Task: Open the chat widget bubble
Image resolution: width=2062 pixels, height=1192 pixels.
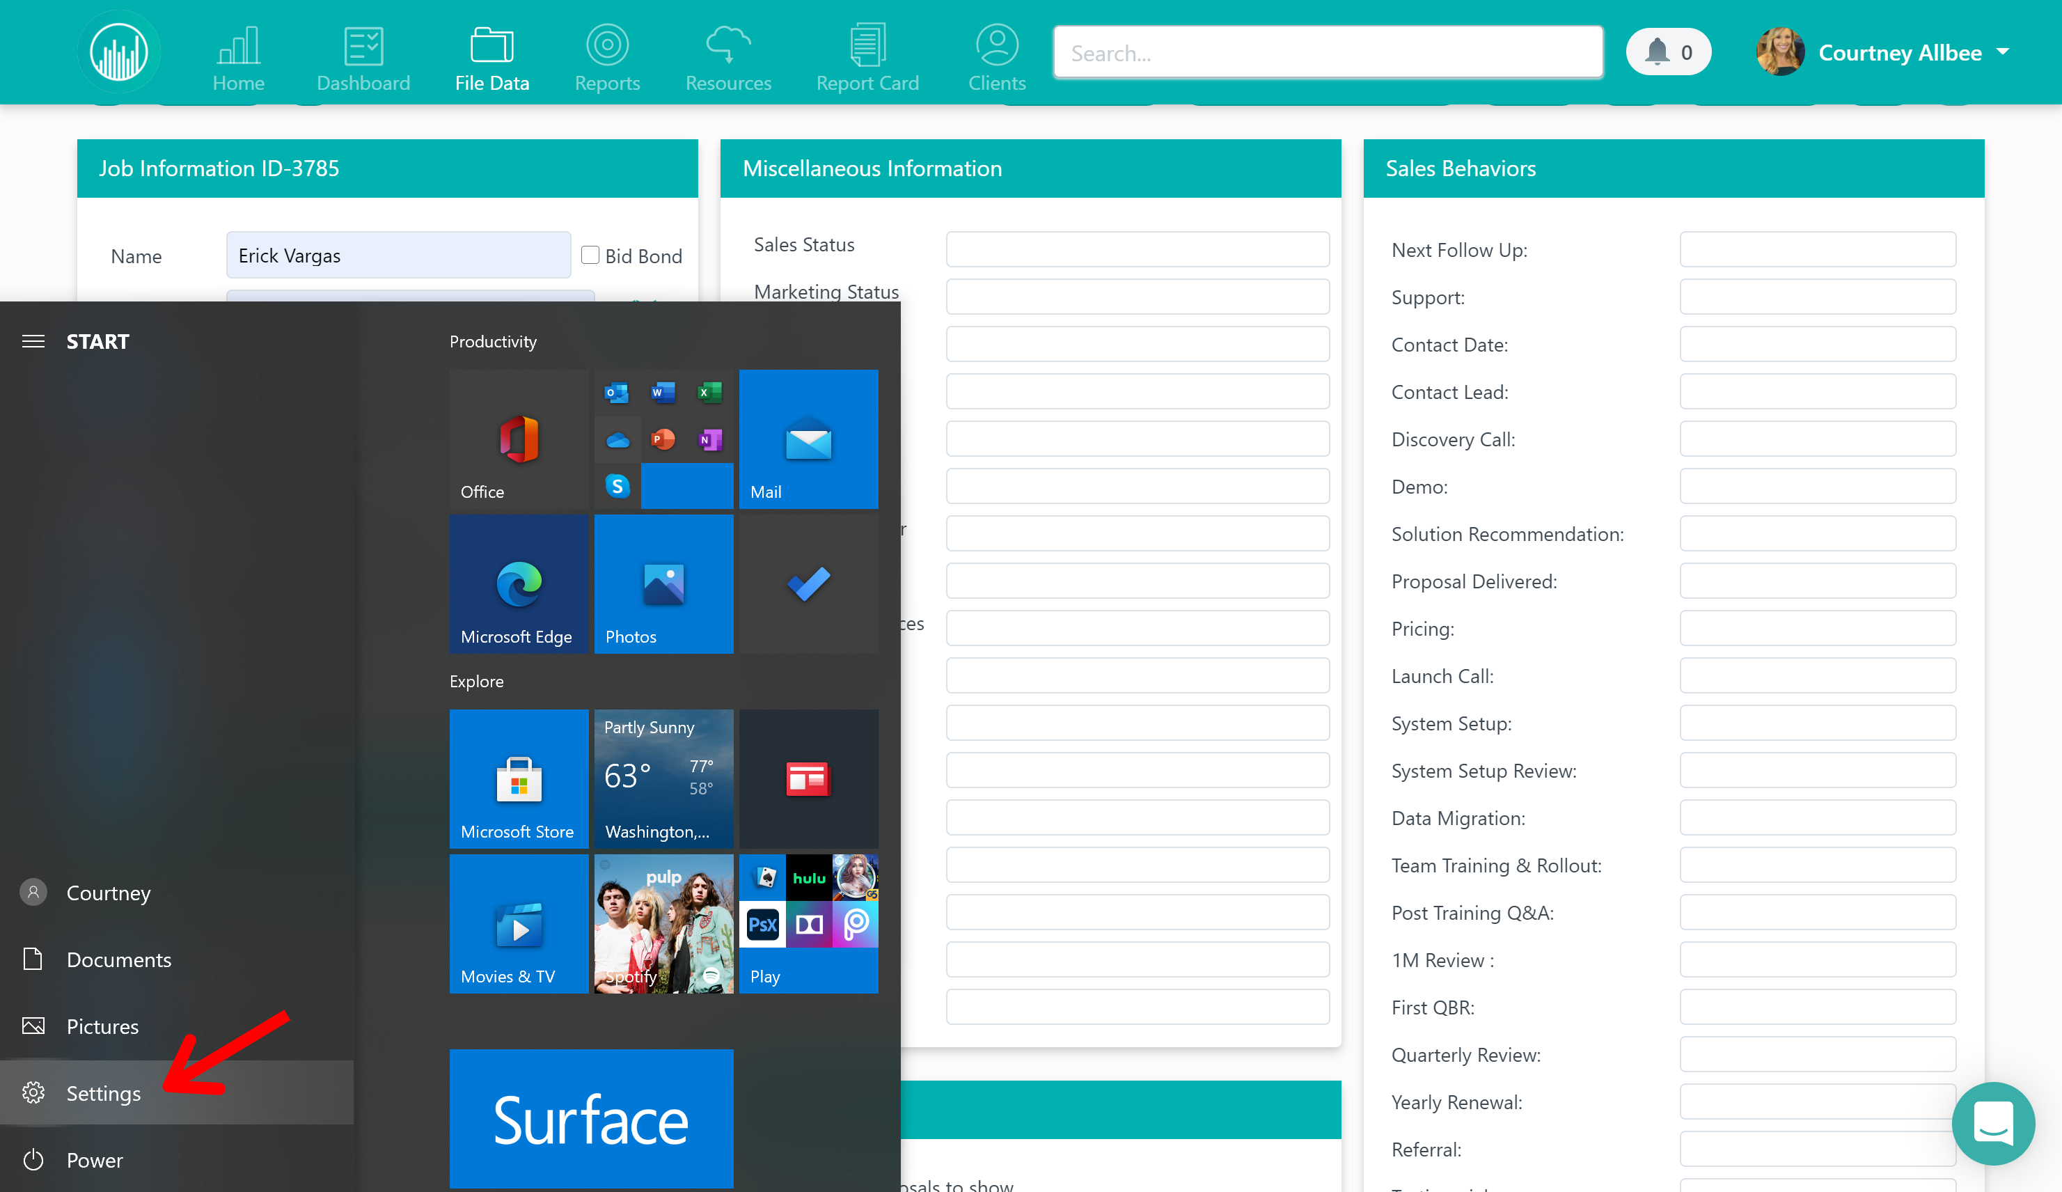Action: [x=1993, y=1122]
